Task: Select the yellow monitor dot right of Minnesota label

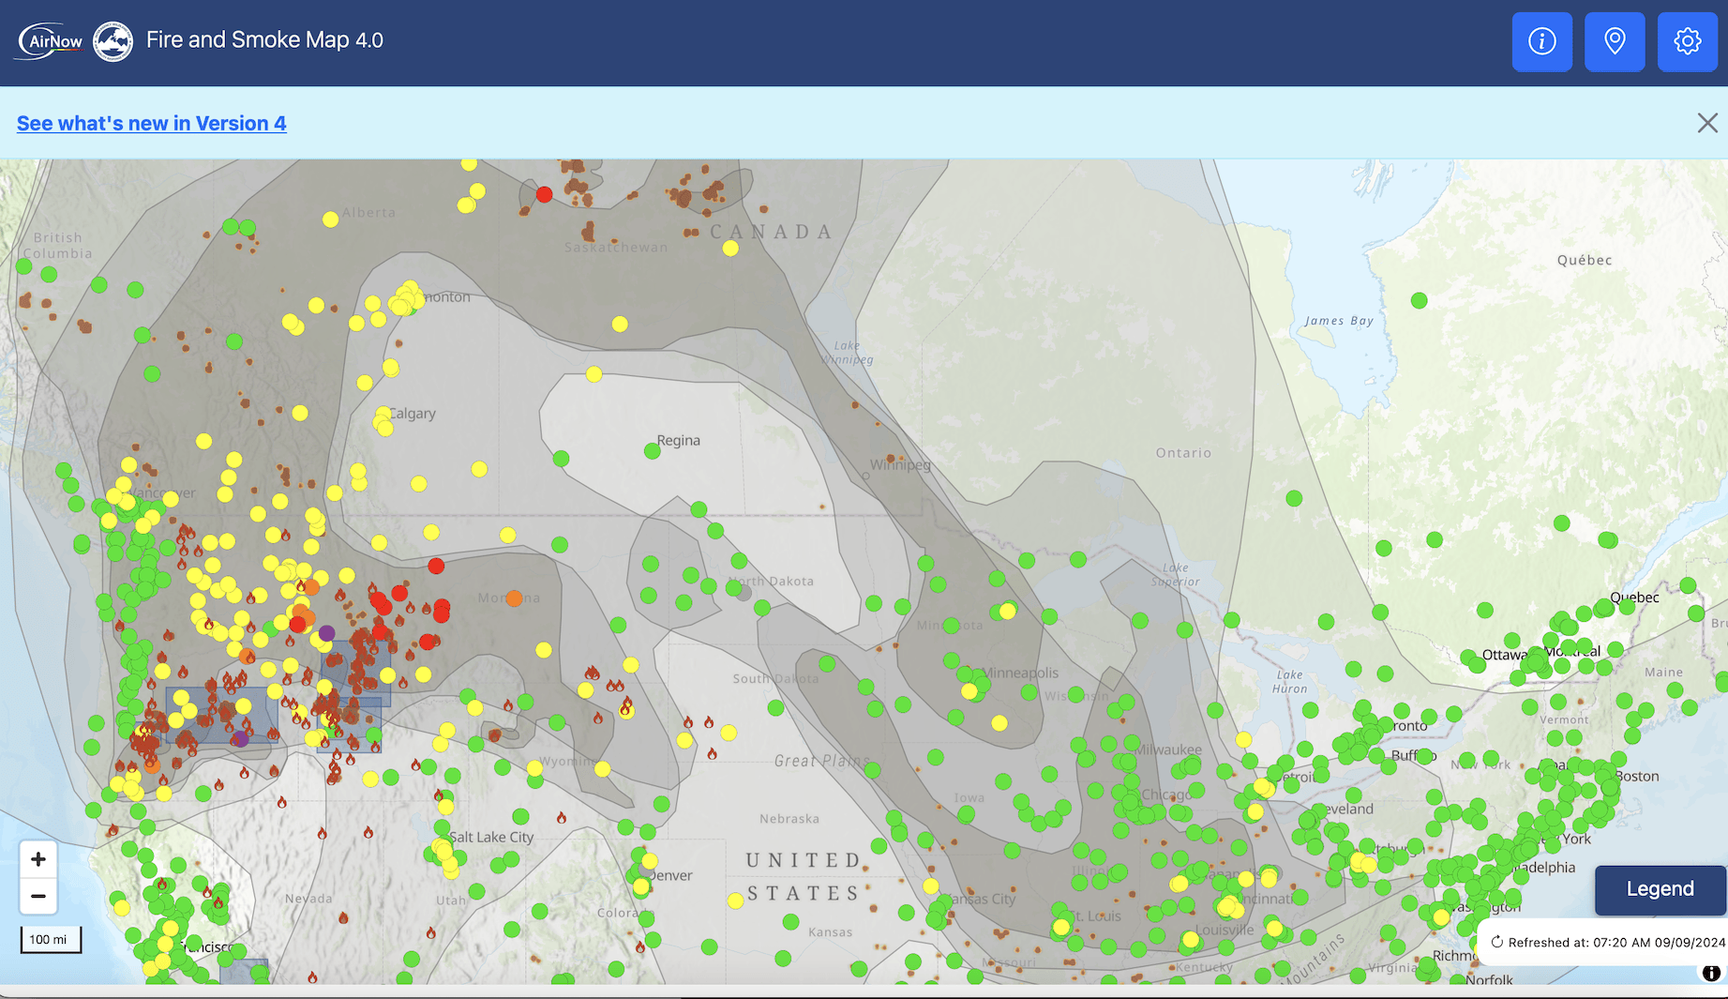Action: click(1007, 611)
